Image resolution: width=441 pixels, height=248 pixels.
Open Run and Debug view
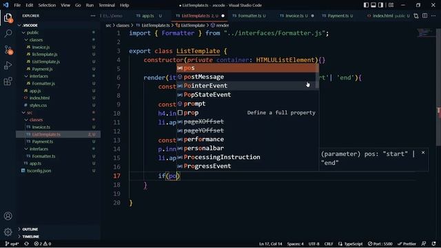[8, 65]
